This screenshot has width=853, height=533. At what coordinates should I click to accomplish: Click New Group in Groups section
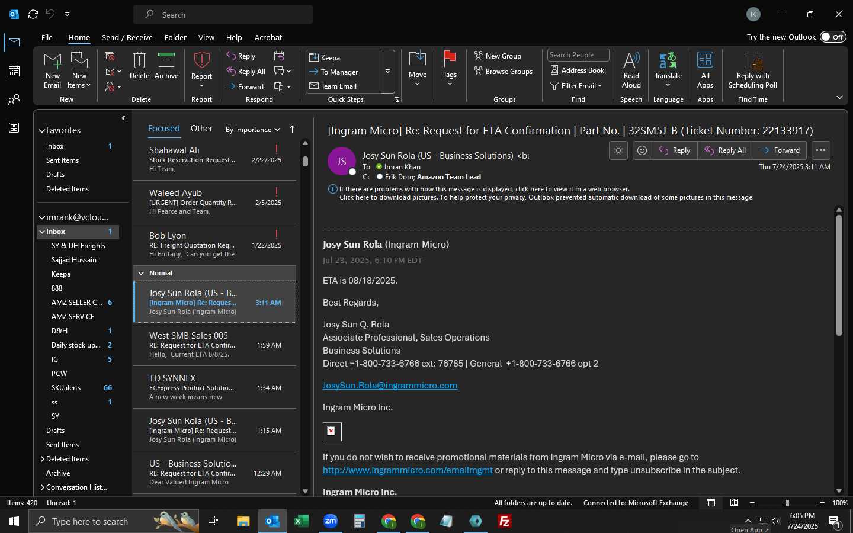(x=498, y=56)
